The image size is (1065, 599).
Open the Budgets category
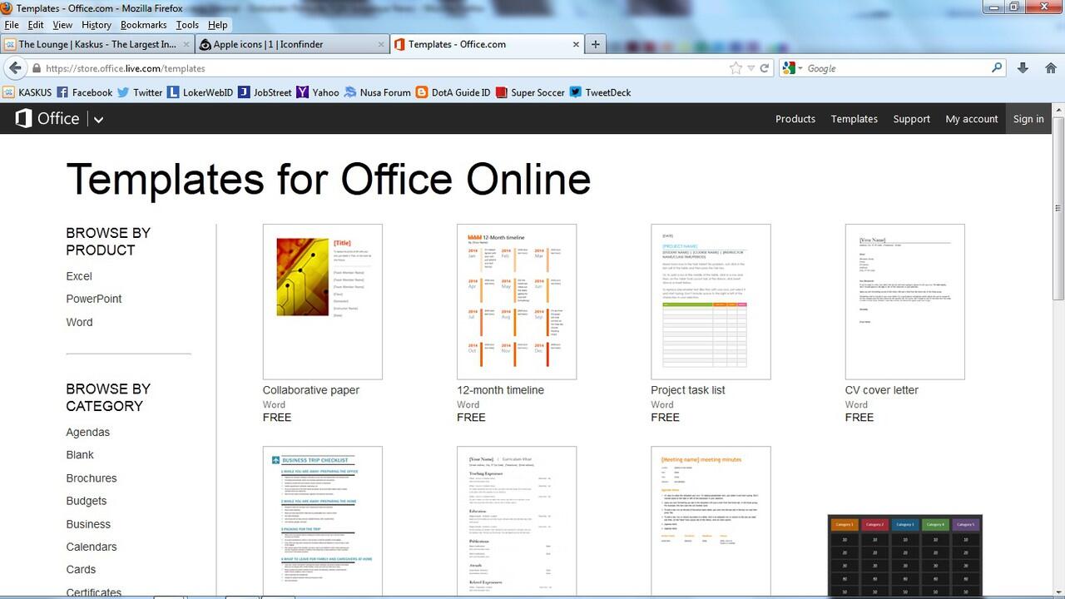coord(87,501)
